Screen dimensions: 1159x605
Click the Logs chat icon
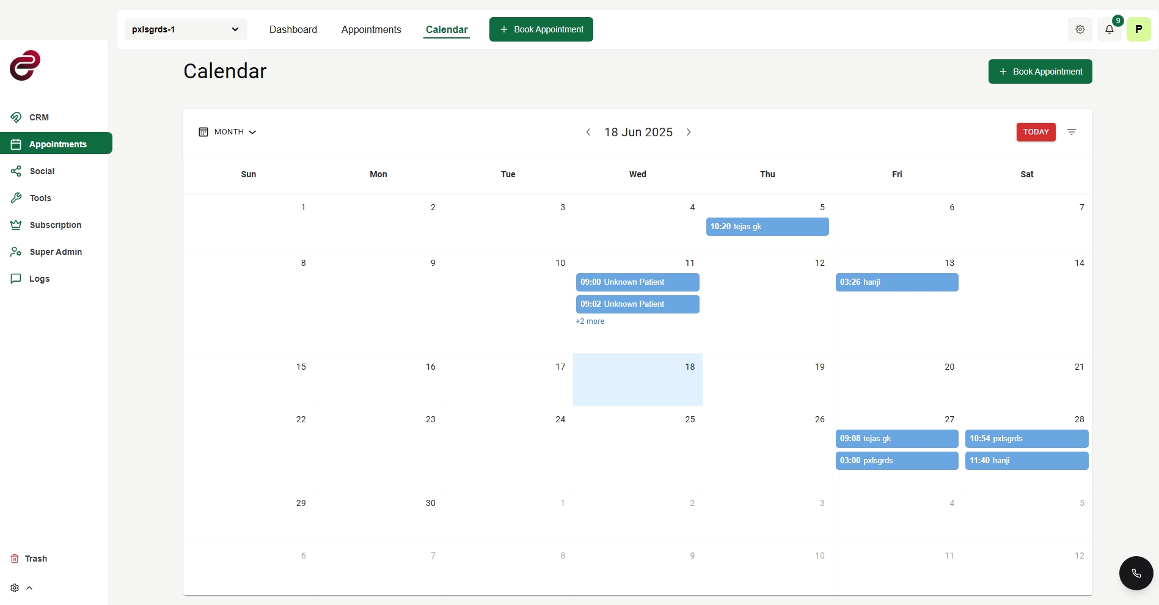[x=16, y=279]
